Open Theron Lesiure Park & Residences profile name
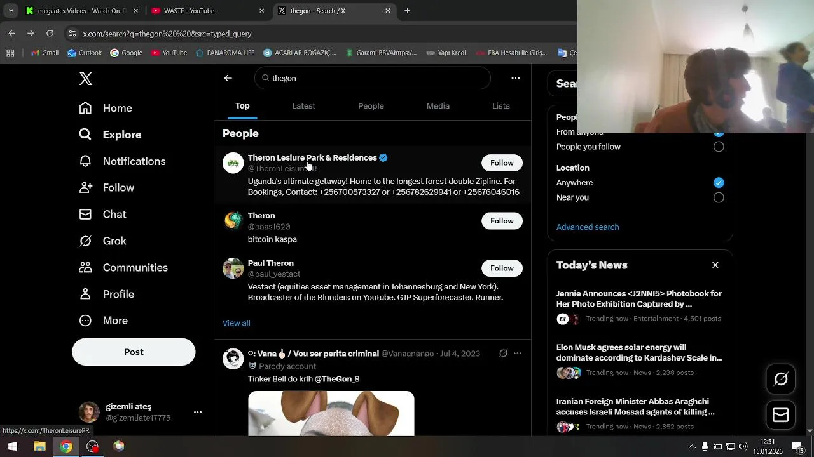Viewport: 814px width, 457px height. point(312,157)
